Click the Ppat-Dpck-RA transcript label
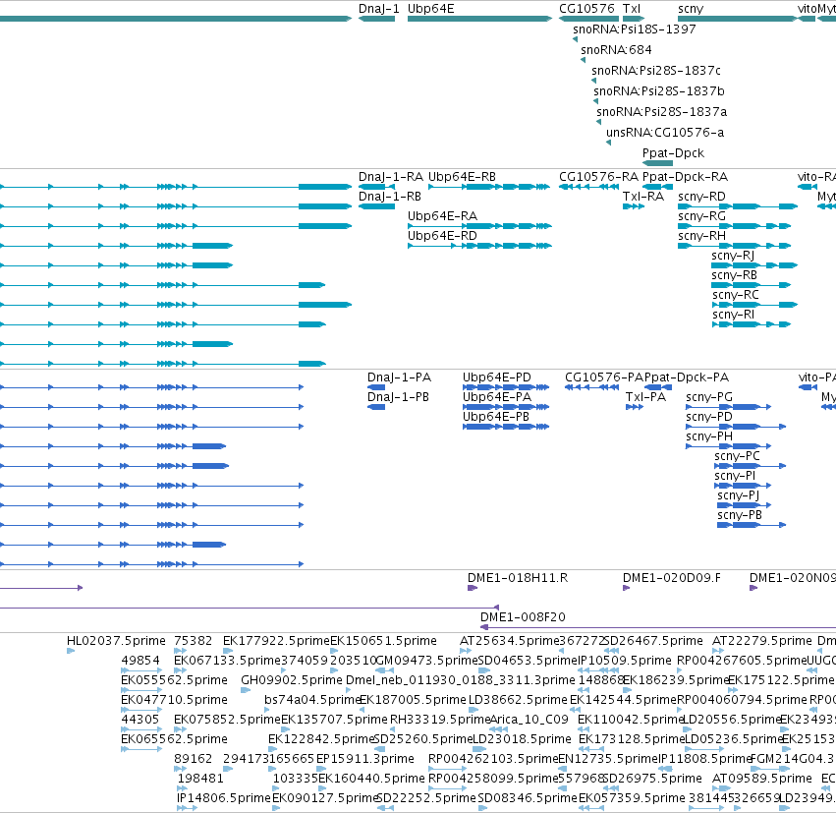This screenshot has height=813, width=836. pos(685,177)
